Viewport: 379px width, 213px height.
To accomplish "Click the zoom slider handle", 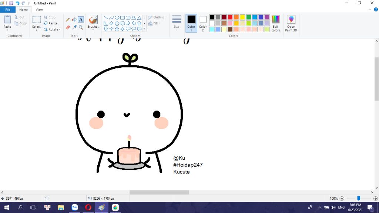I will tap(359, 198).
